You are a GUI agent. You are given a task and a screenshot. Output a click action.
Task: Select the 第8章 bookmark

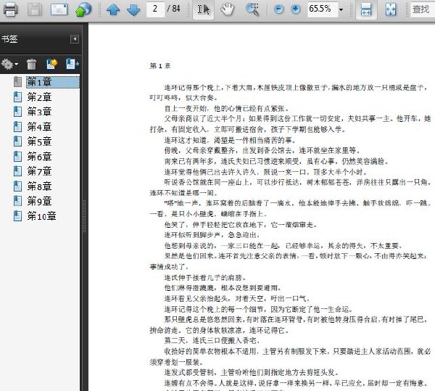tap(39, 186)
